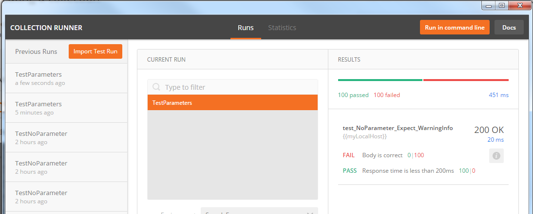
Task: Click the search magnifier in filter box
Action: [156, 87]
